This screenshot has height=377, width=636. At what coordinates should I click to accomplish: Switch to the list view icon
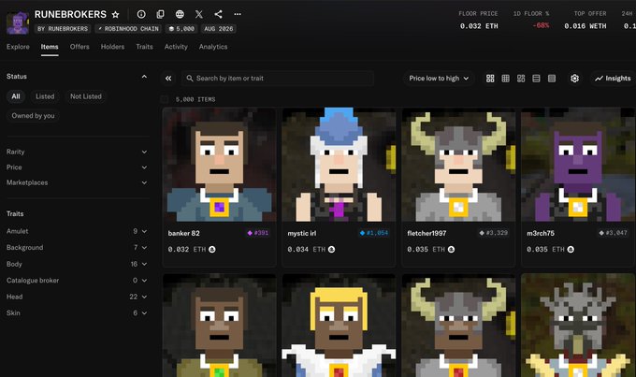pos(536,79)
